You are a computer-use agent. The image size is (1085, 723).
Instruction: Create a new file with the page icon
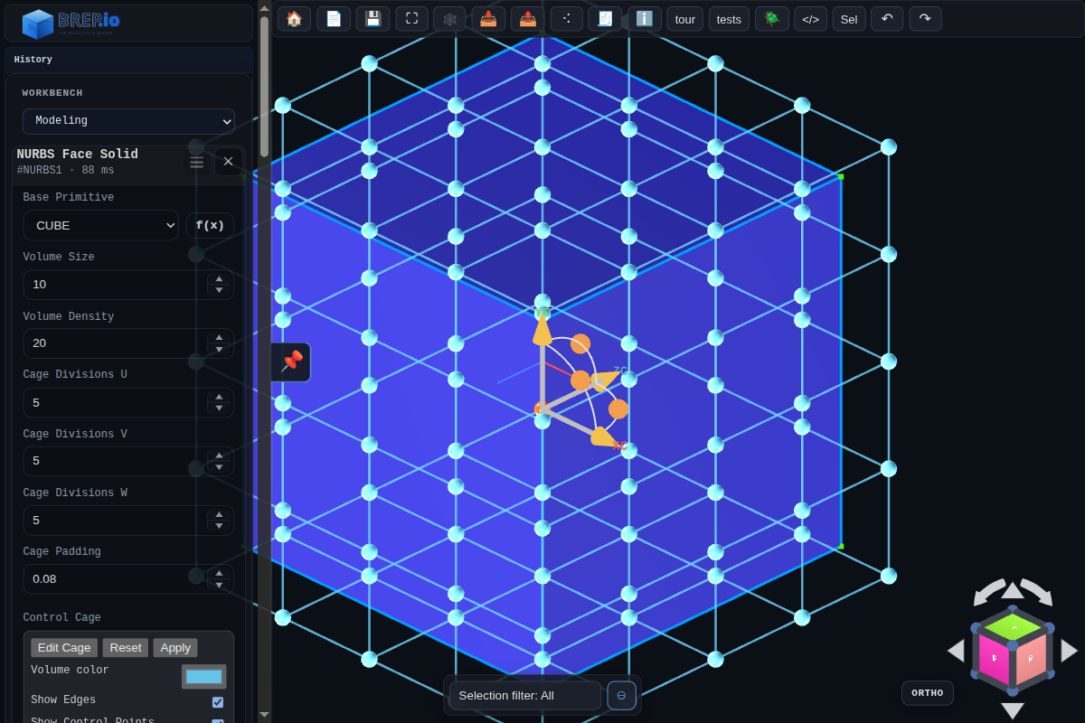pos(334,19)
